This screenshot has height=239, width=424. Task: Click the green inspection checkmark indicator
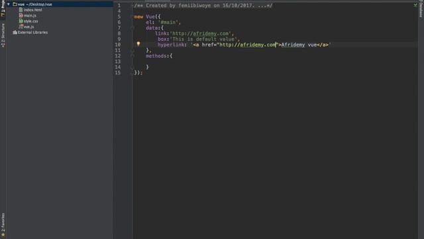(x=415, y=5)
